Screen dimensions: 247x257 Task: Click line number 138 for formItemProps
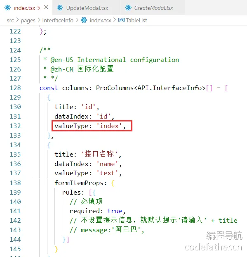(x=15, y=183)
